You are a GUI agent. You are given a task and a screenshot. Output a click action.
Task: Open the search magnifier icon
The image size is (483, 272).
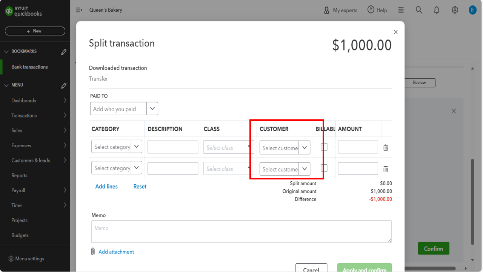coord(419,10)
